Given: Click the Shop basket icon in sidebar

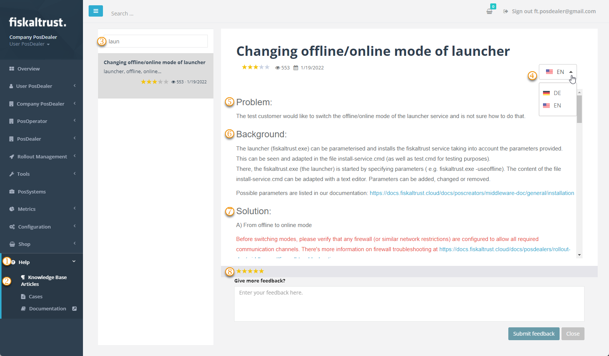Looking at the screenshot, I should 12,244.
